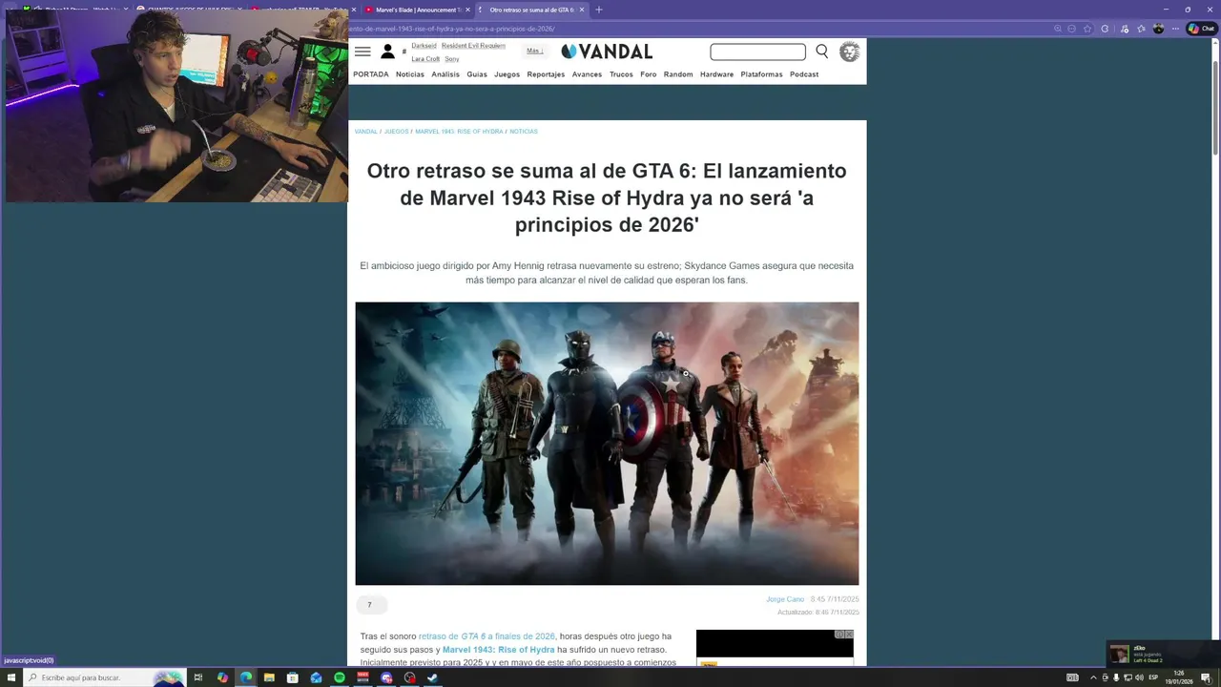Viewport: 1221px width, 687px height.
Task: Open Spotify from the taskbar
Action: click(340, 677)
